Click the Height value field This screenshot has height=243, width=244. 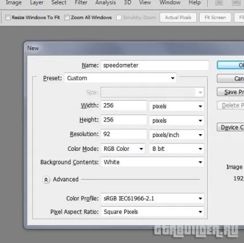point(124,120)
